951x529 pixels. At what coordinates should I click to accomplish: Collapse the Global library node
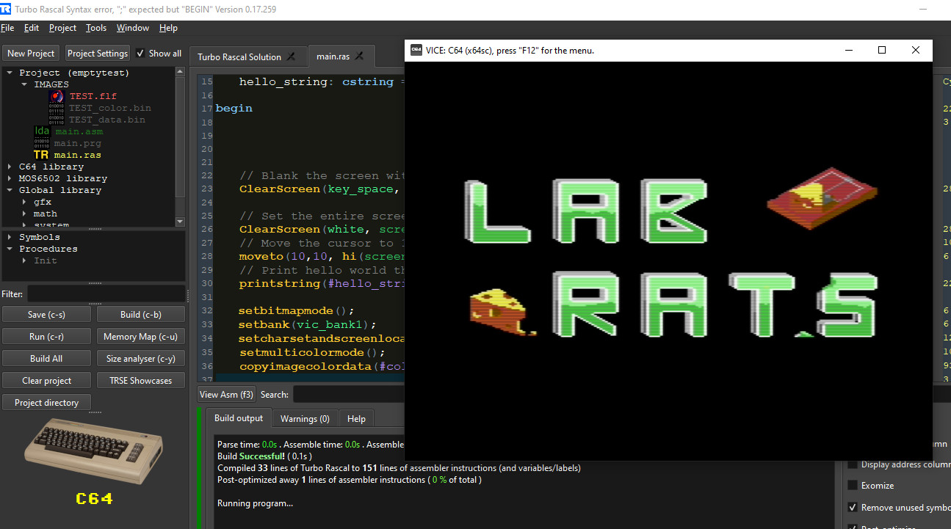click(x=10, y=190)
